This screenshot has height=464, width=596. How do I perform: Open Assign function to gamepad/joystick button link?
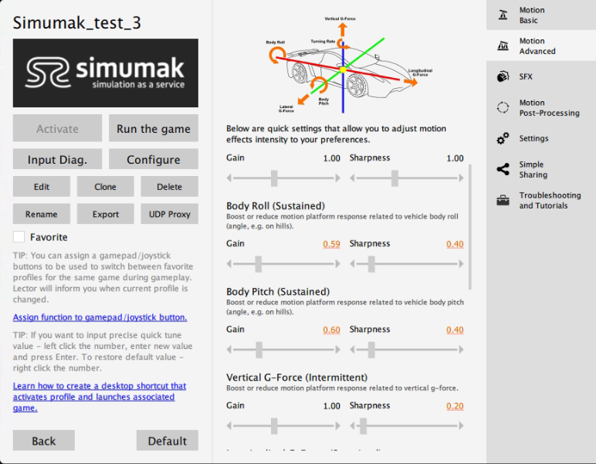(x=100, y=317)
